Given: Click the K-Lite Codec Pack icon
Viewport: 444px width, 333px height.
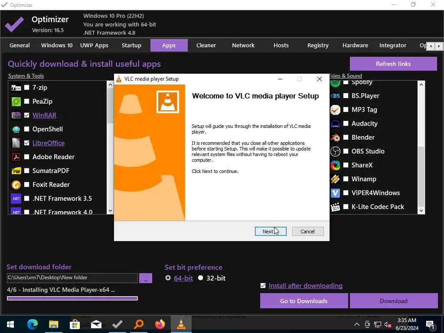Looking at the screenshot, I should point(335,207).
